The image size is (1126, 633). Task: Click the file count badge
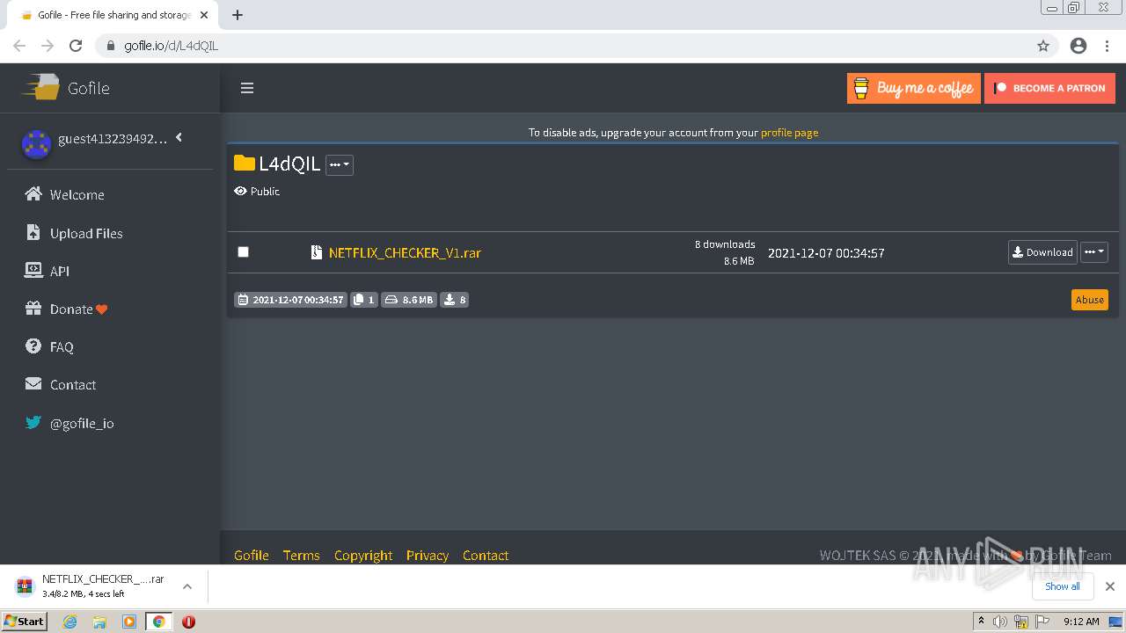coord(364,300)
